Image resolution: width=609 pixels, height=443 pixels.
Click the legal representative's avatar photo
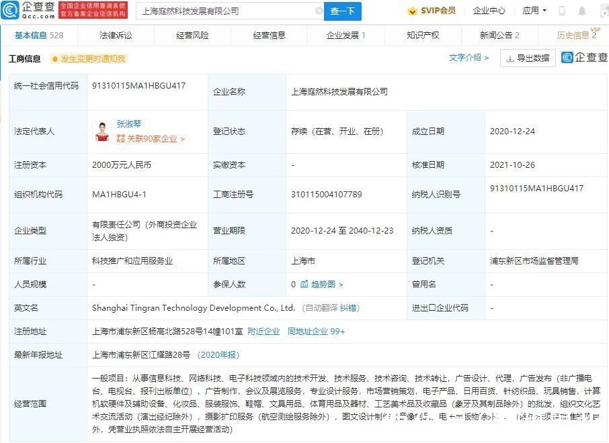click(102, 131)
